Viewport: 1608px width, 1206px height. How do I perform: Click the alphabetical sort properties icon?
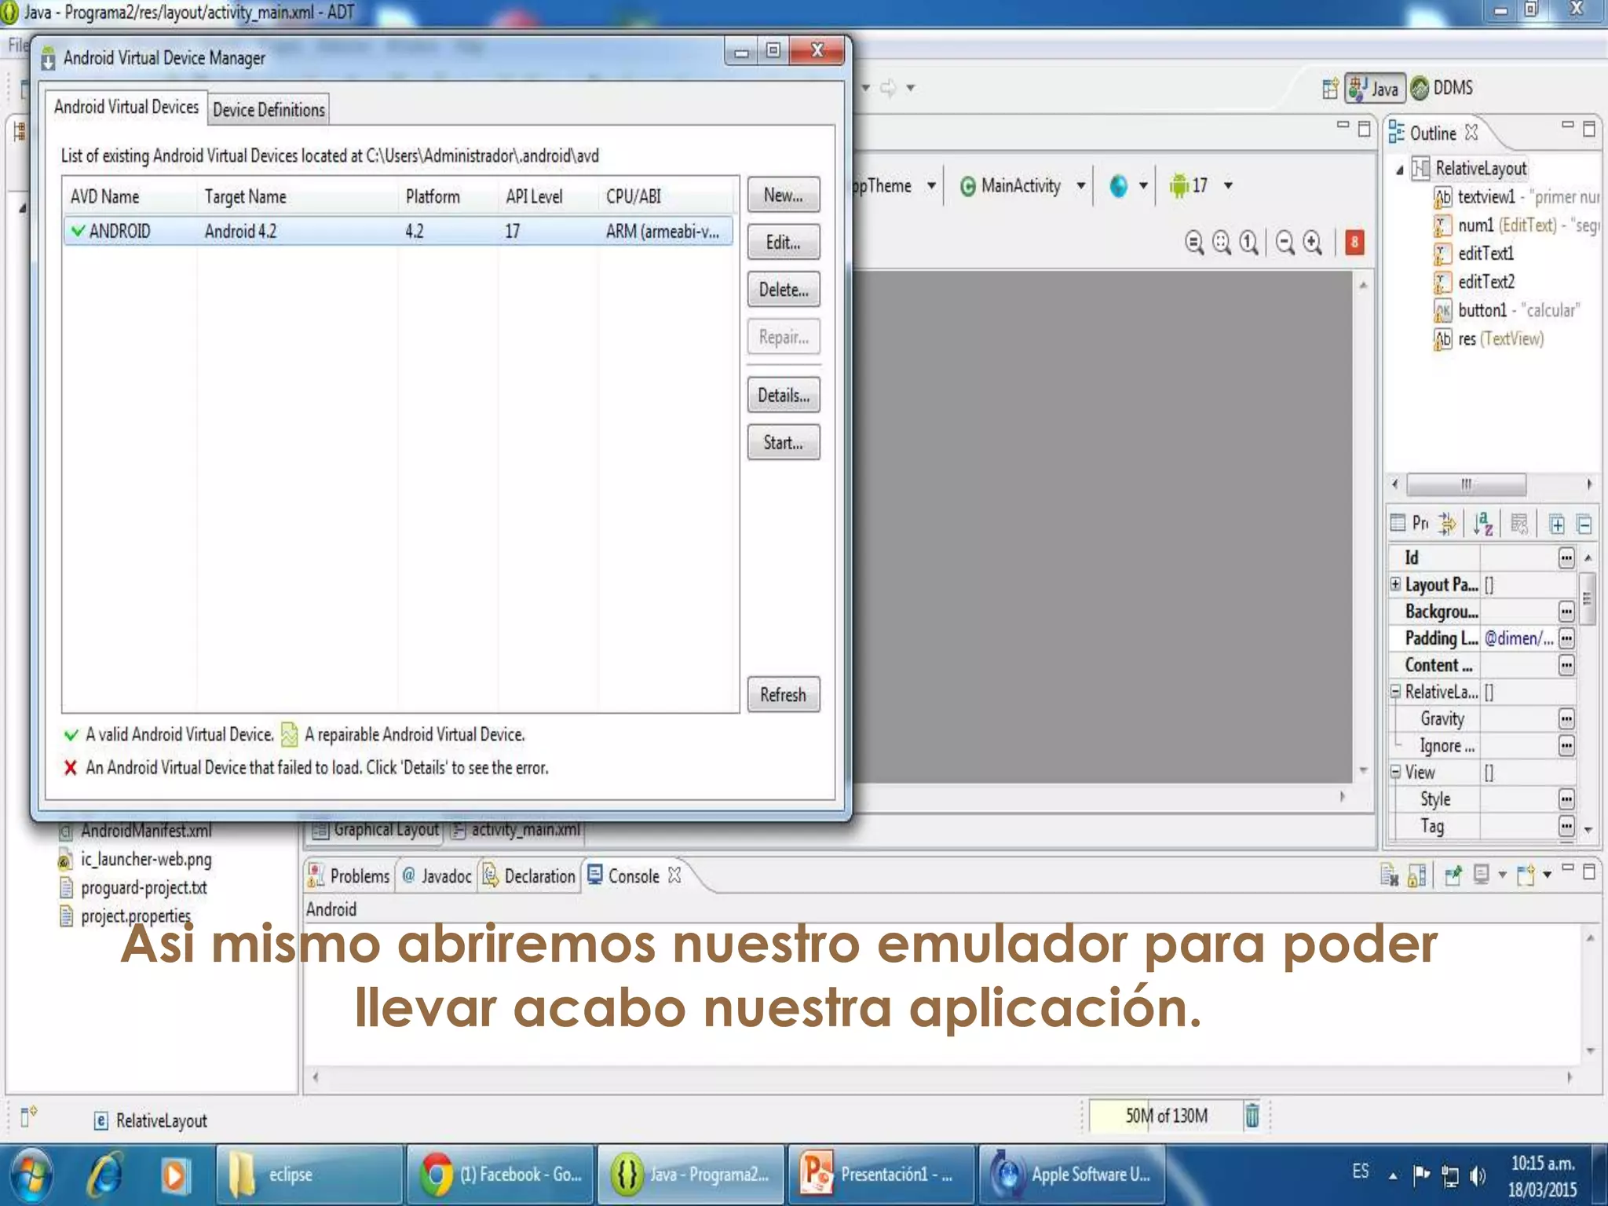pos(1482,523)
